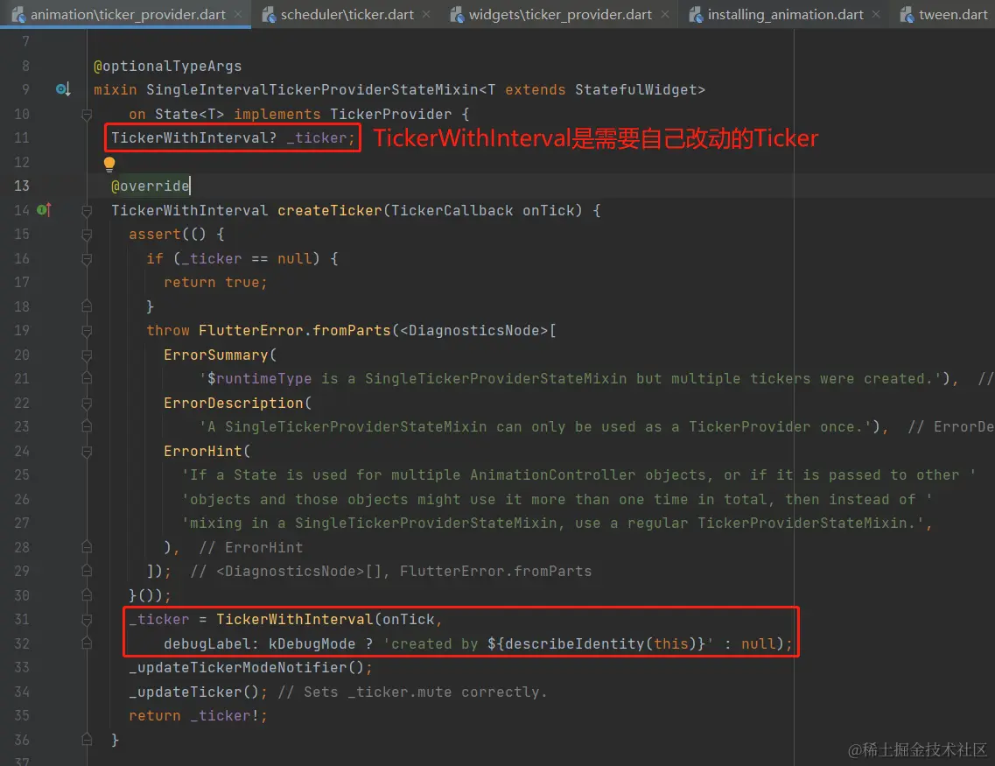Click the implementations gutter icon on line 9
This screenshot has width=995, height=766.
pos(62,89)
